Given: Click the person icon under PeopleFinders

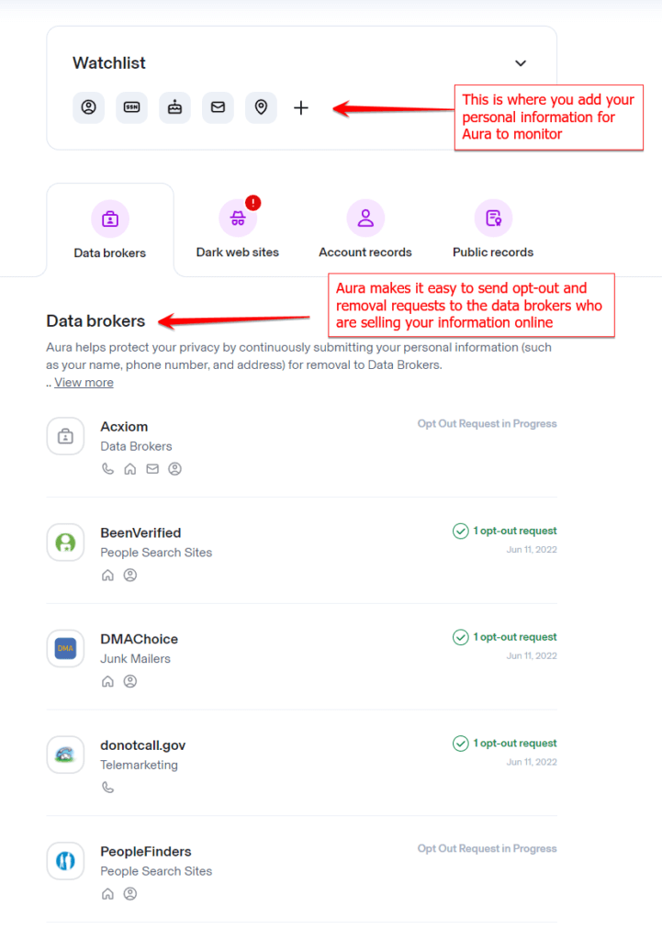Looking at the screenshot, I should [129, 893].
